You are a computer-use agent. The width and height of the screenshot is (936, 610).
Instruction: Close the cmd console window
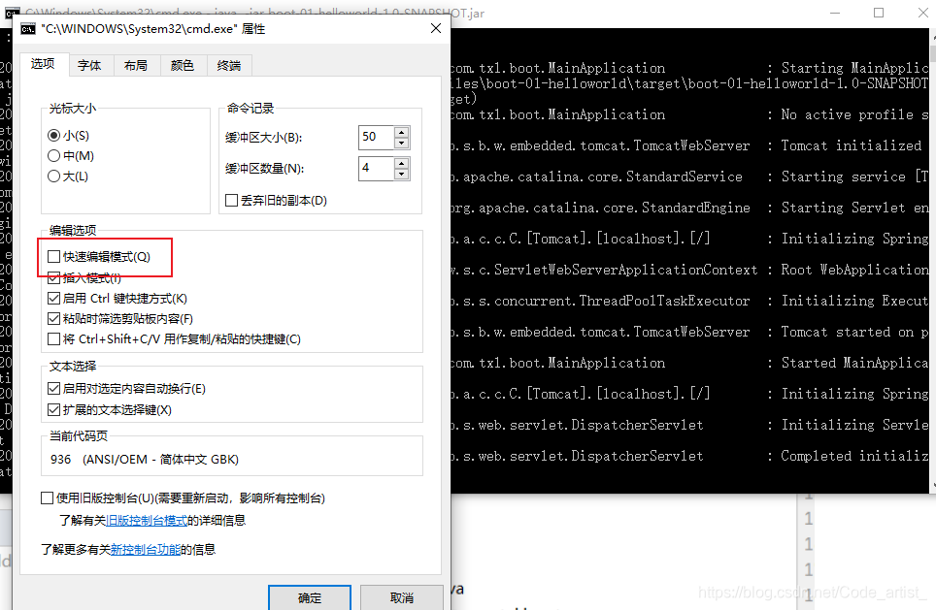pyautogui.click(x=922, y=13)
